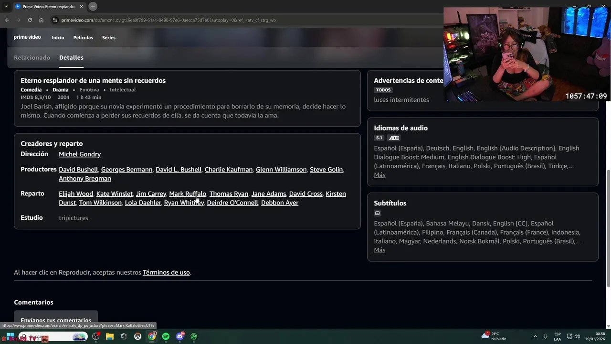
Task: Open cast member Jane Adams link
Action: tap(269, 194)
